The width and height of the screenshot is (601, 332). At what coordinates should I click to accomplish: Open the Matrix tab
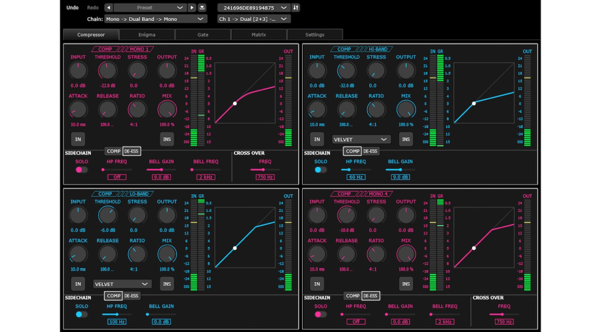point(258,35)
